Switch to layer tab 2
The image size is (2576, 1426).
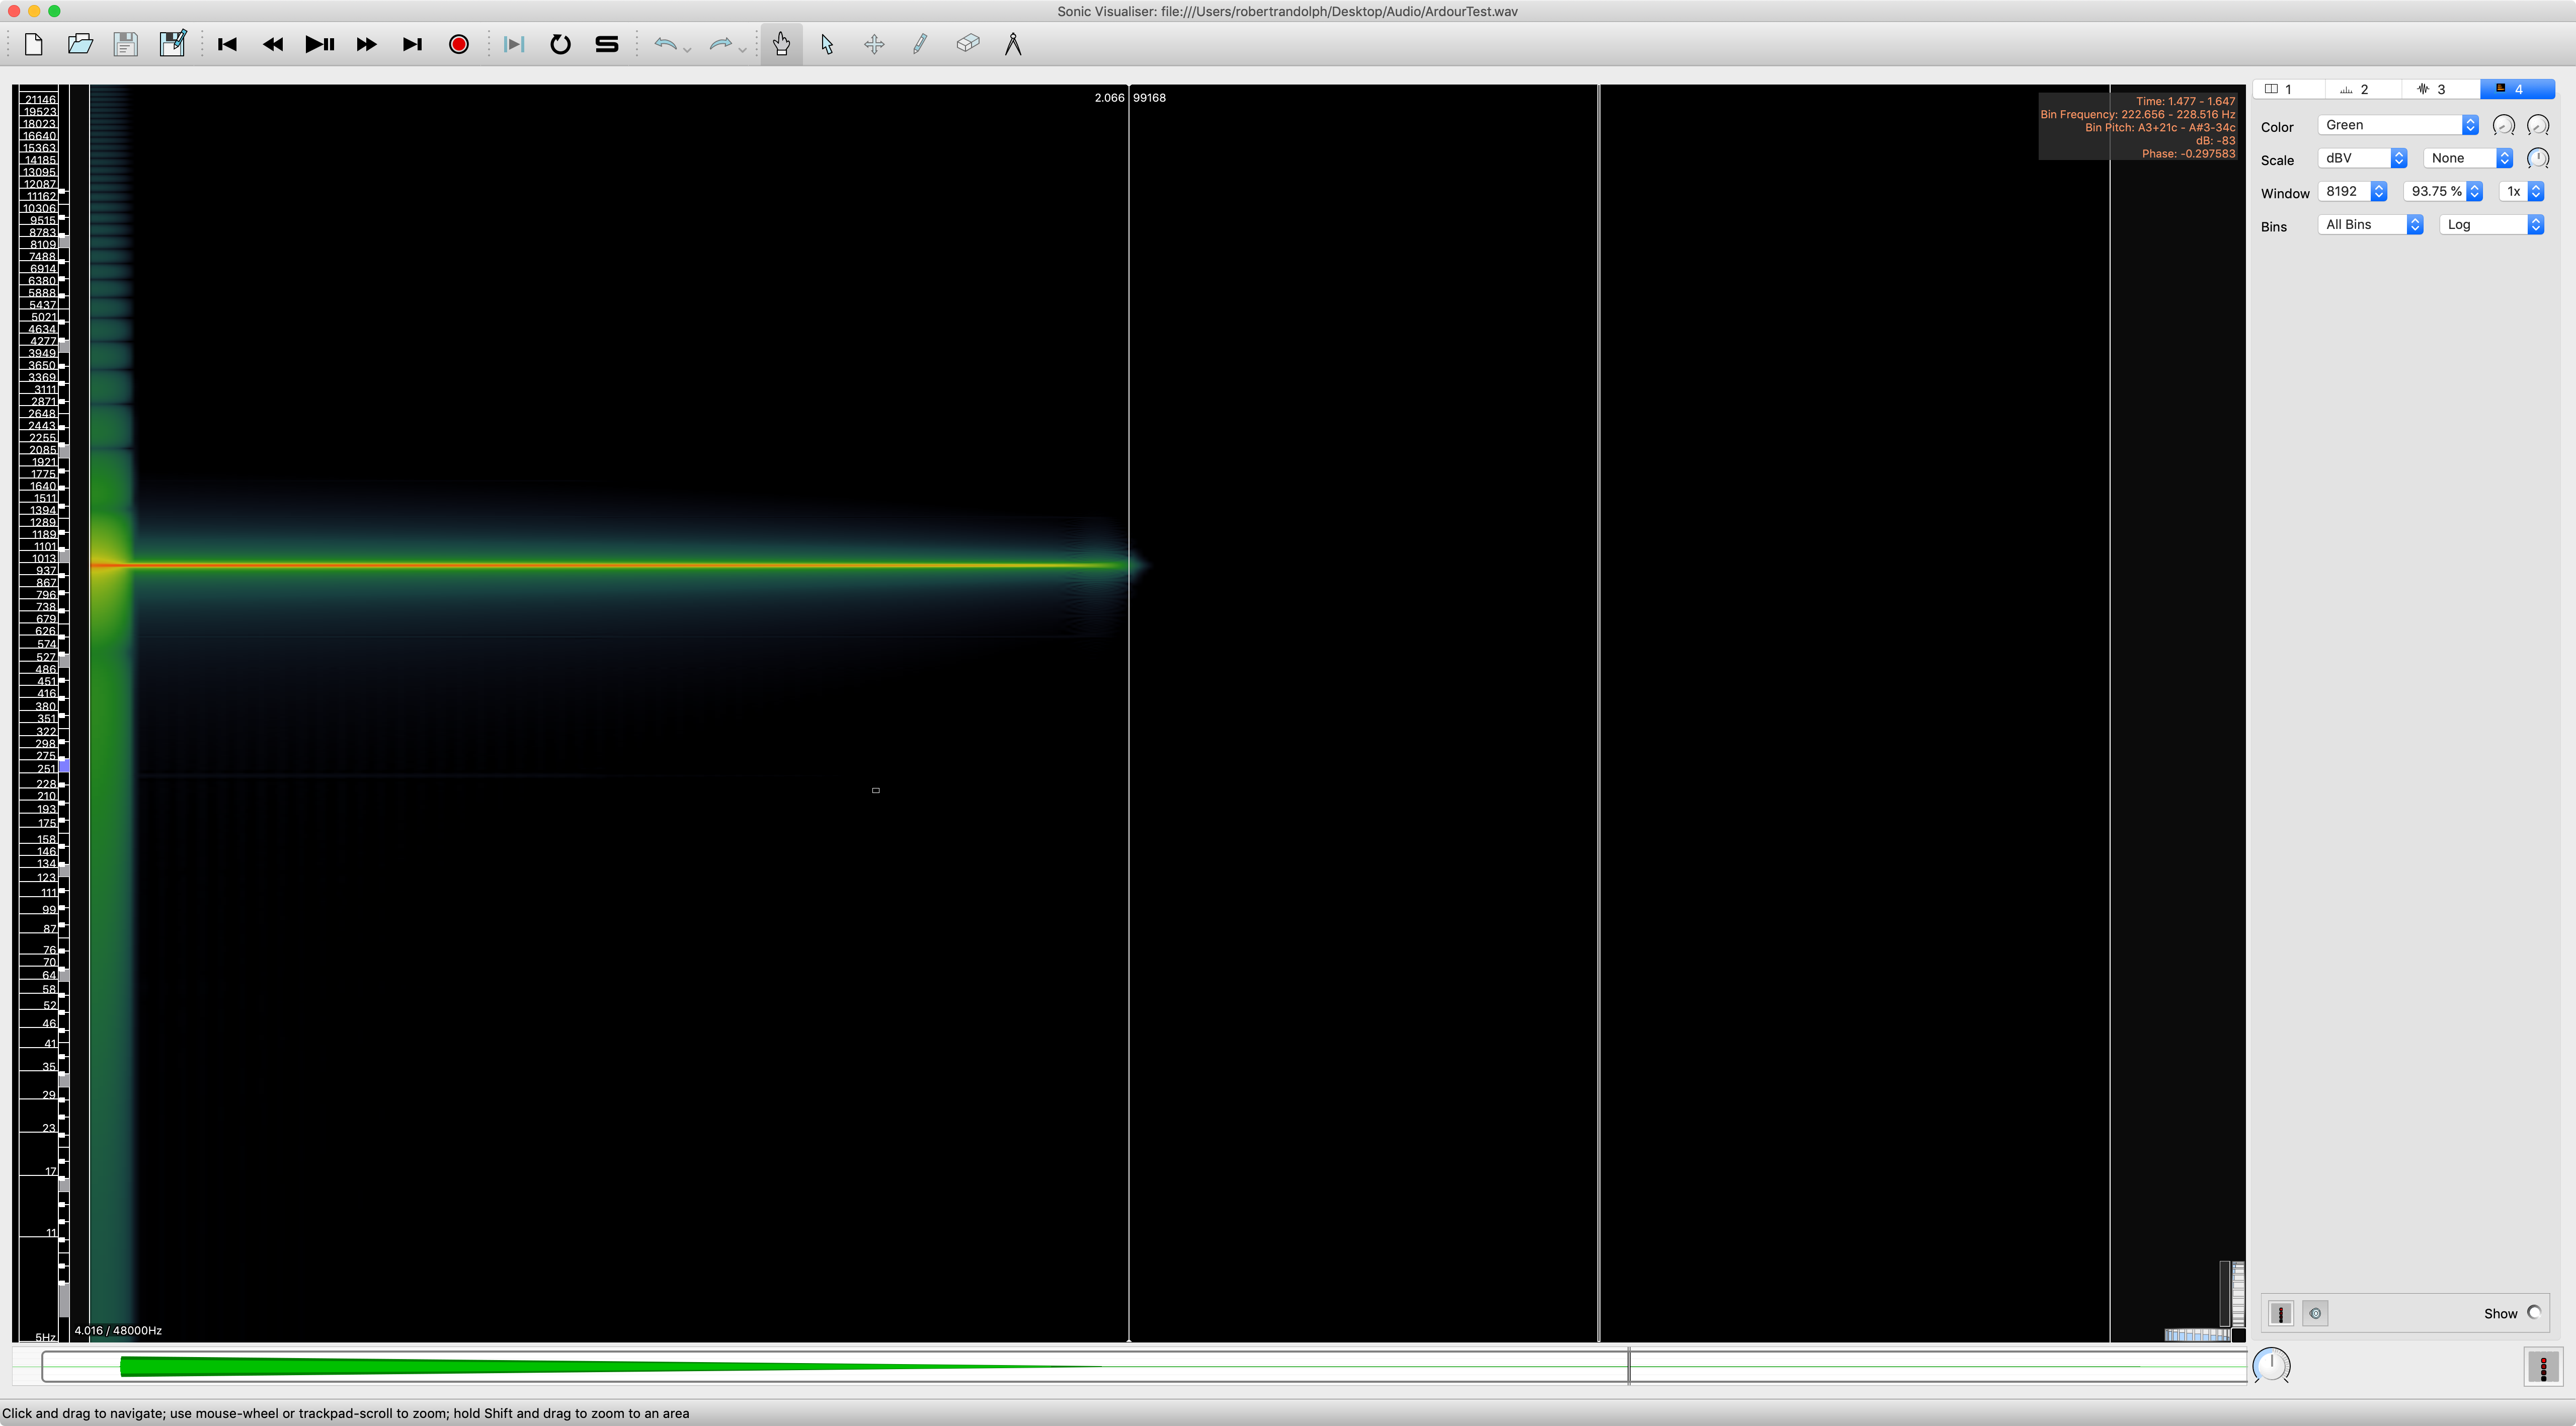tap(2362, 89)
